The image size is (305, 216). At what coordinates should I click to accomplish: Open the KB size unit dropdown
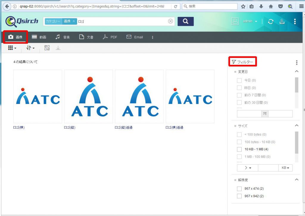click(285, 168)
